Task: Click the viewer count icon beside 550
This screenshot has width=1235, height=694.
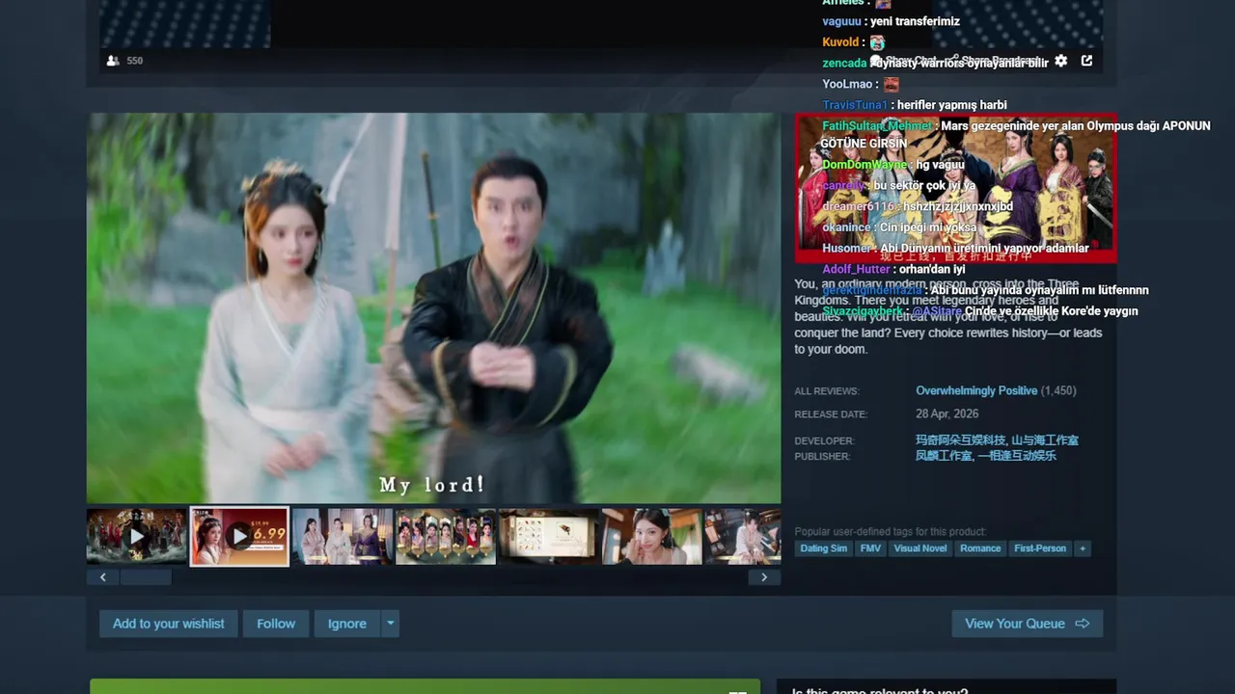Action: click(113, 61)
